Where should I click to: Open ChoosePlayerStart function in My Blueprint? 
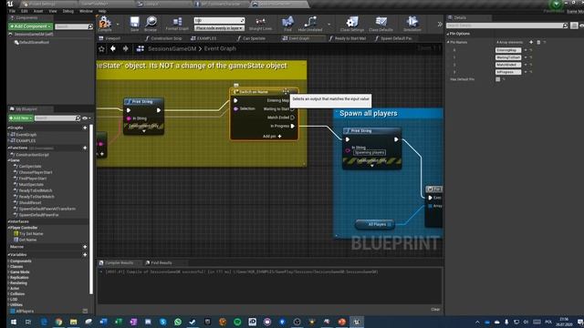[36, 172]
